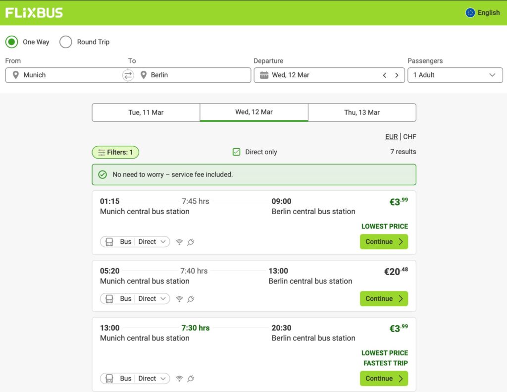This screenshot has height=392, width=507.
Task: Click the Departure date Wed, 12 Mar field
Action: pyautogui.click(x=329, y=75)
